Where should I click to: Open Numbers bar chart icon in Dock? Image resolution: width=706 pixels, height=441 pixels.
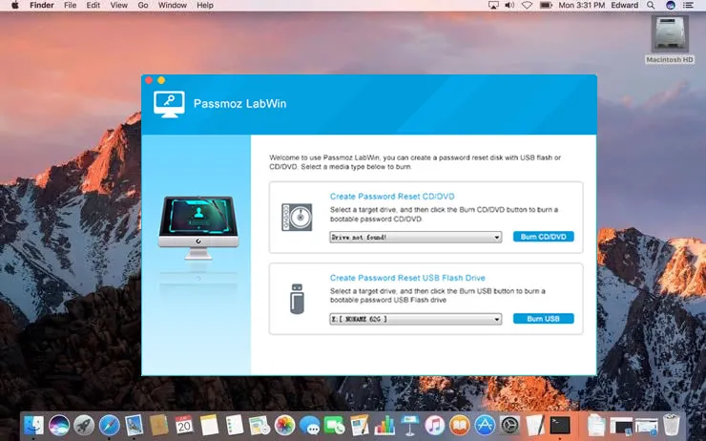pos(384,425)
